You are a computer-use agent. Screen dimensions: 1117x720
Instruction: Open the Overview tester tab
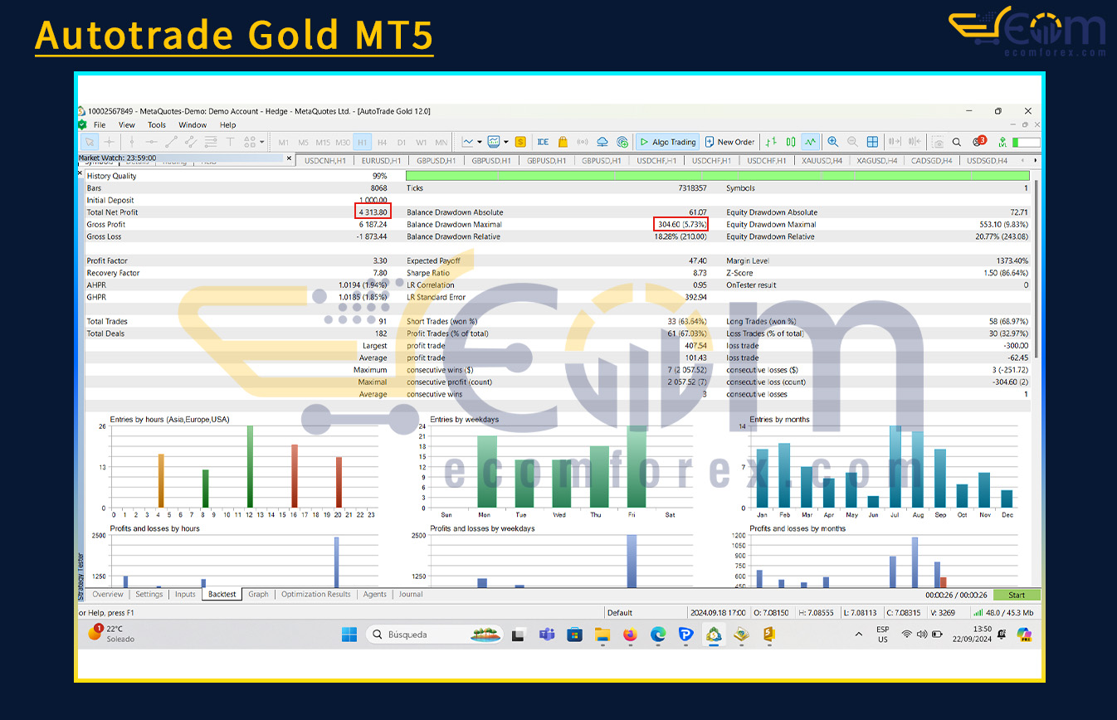click(108, 594)
